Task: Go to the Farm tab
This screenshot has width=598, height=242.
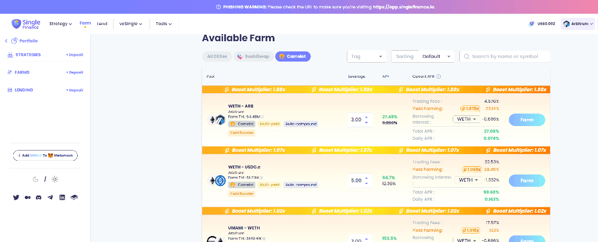Action: (85, 23)
